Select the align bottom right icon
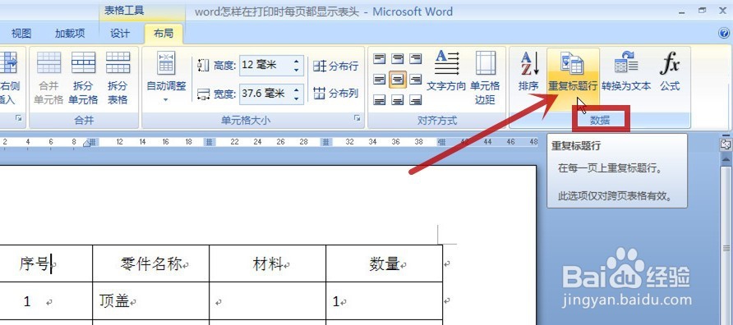This screenshot has width=733, height=325. click(x=415, y=100)
